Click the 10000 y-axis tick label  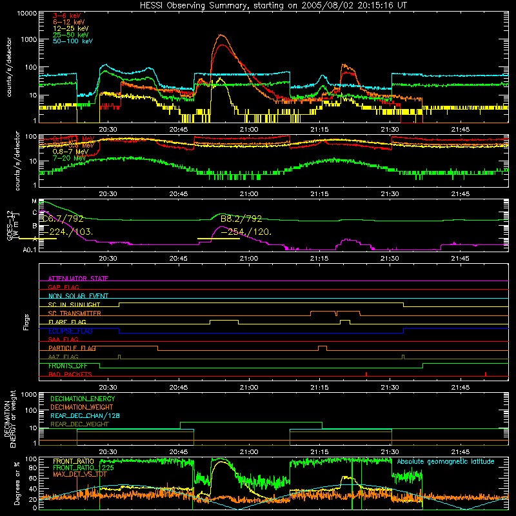point(27,14)
